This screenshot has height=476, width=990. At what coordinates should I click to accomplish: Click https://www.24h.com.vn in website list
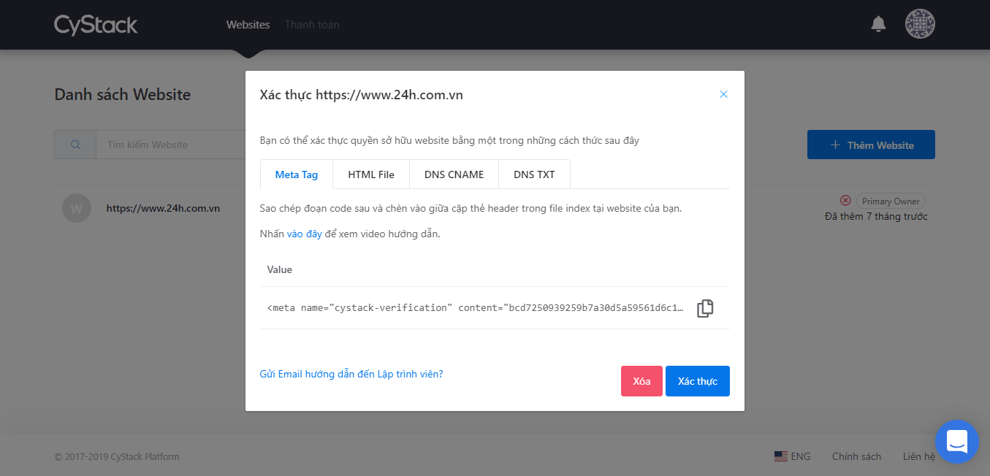click(163, 208)
